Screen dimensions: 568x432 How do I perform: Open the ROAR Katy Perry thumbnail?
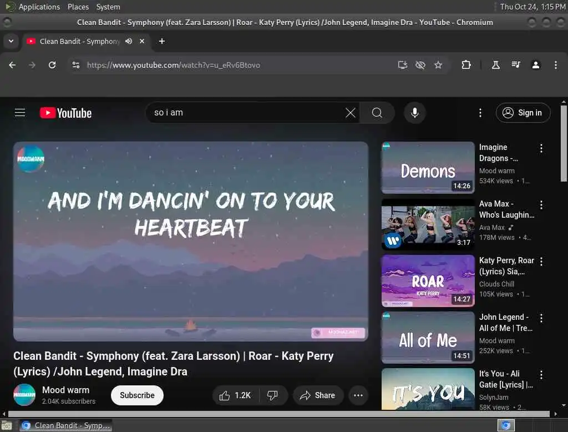[428, 281]
